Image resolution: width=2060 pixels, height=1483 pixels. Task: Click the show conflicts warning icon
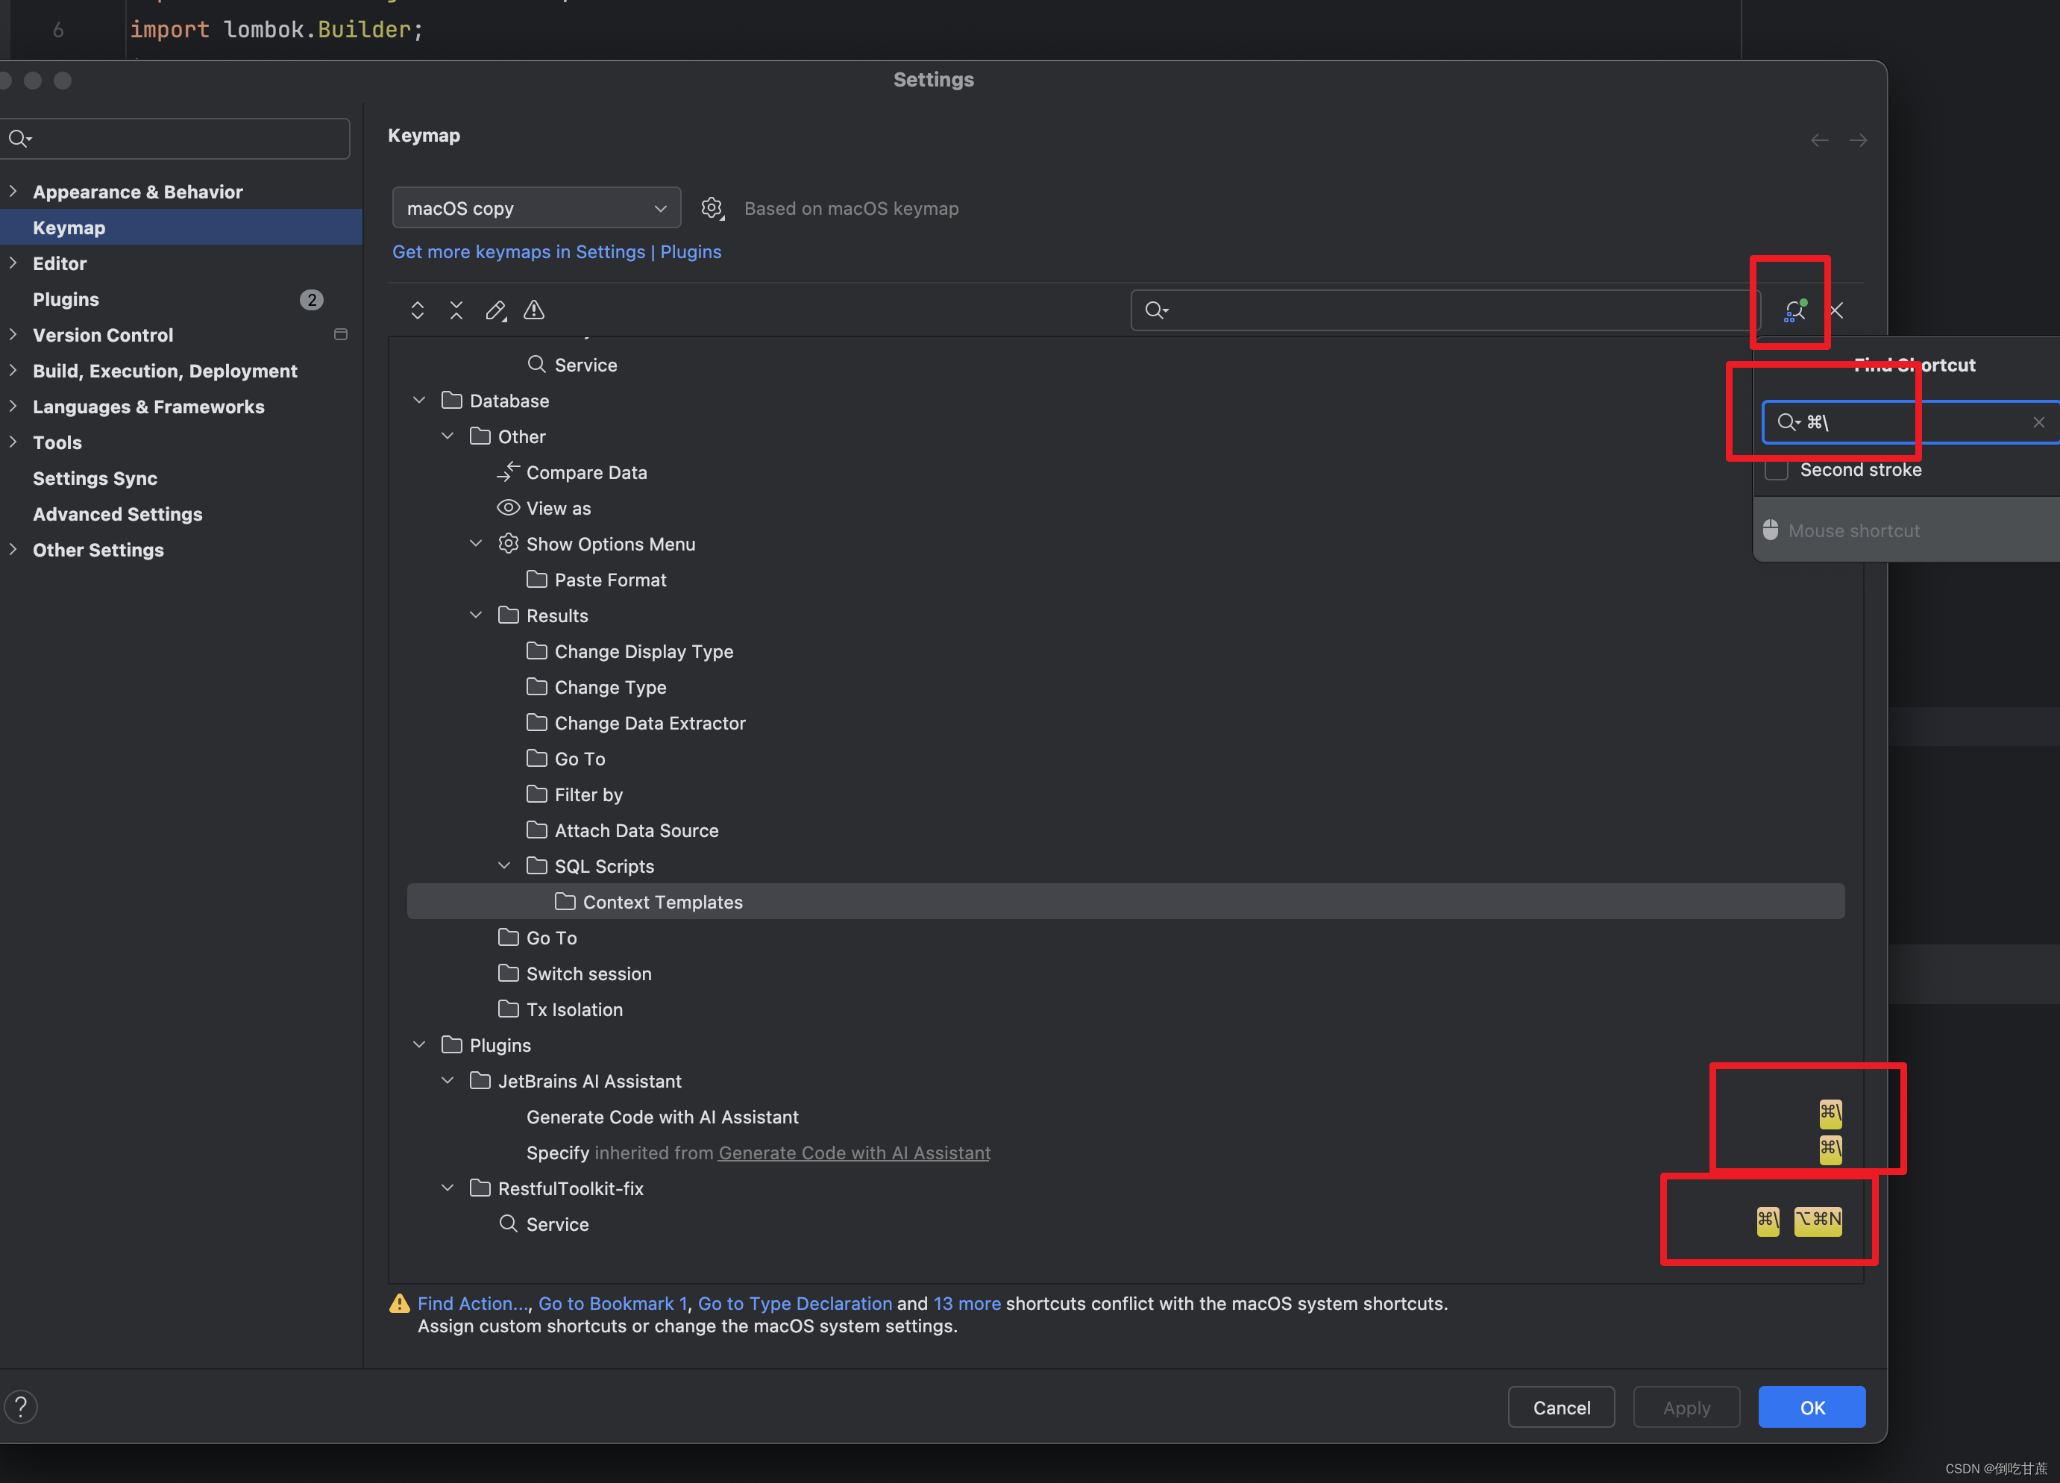click(534, 311)
